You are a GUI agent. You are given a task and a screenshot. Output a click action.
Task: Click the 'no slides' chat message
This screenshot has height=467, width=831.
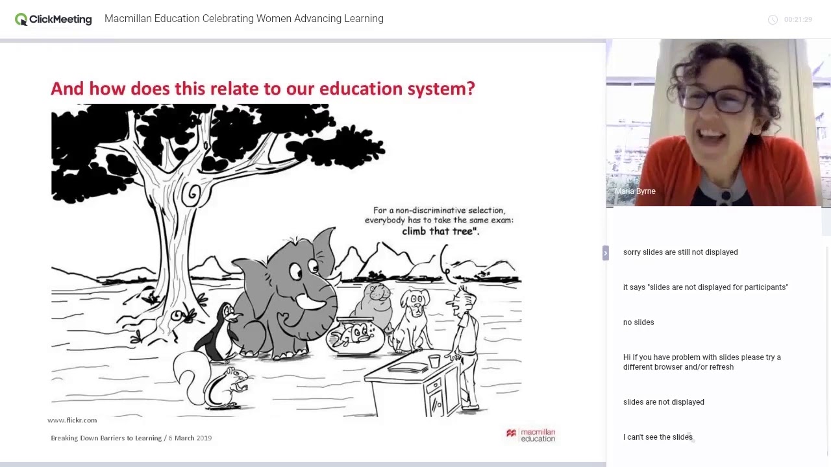[638, 322]
